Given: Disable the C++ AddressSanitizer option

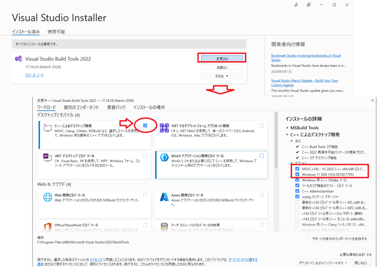Looking at the screenshot, I should (x=297, y=191).
